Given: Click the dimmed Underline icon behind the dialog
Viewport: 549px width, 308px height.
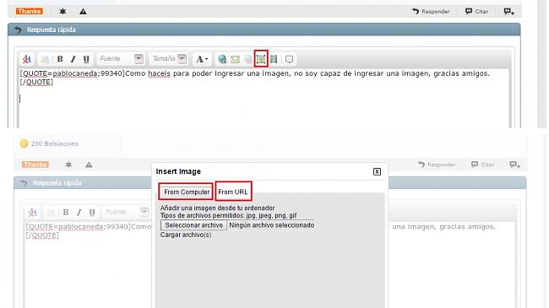Looking at the screenshot, I should (x=92, y=212).
